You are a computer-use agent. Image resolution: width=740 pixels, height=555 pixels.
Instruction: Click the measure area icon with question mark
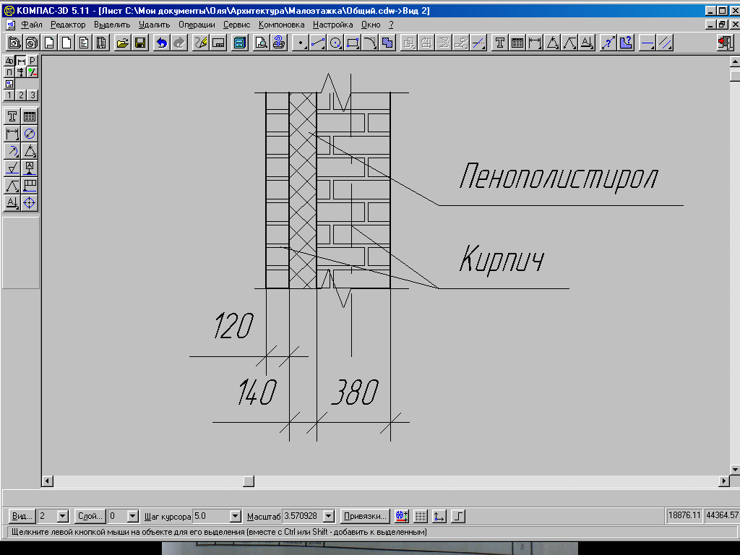[626, 43]
